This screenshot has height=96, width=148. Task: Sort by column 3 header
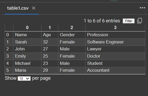tap(115, 28)
